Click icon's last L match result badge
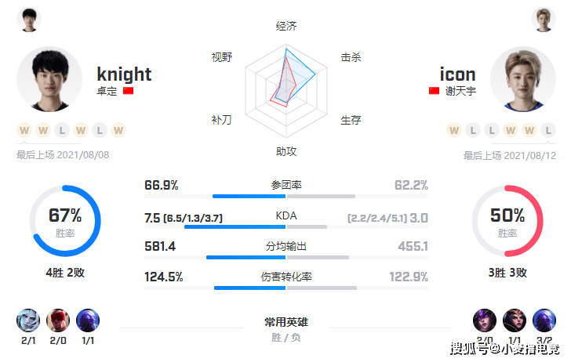Image resolution: width=571 pixels, height=362 pixels. pyautogui.click(x=548, y=130)
